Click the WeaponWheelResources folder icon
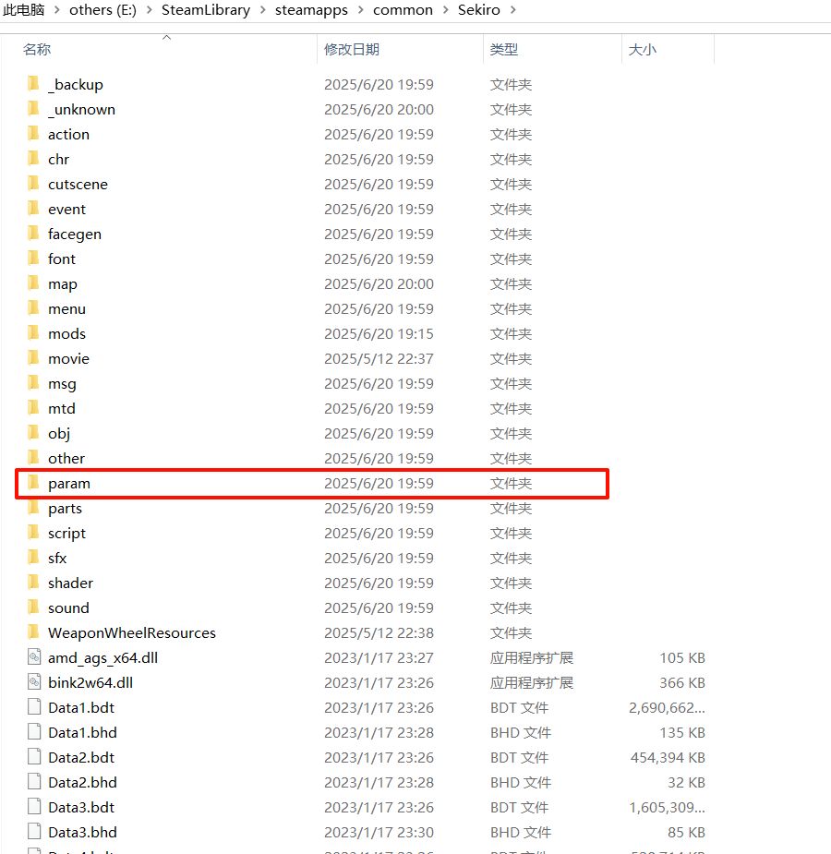Screen dimensions: 831x854 point(34,632)
